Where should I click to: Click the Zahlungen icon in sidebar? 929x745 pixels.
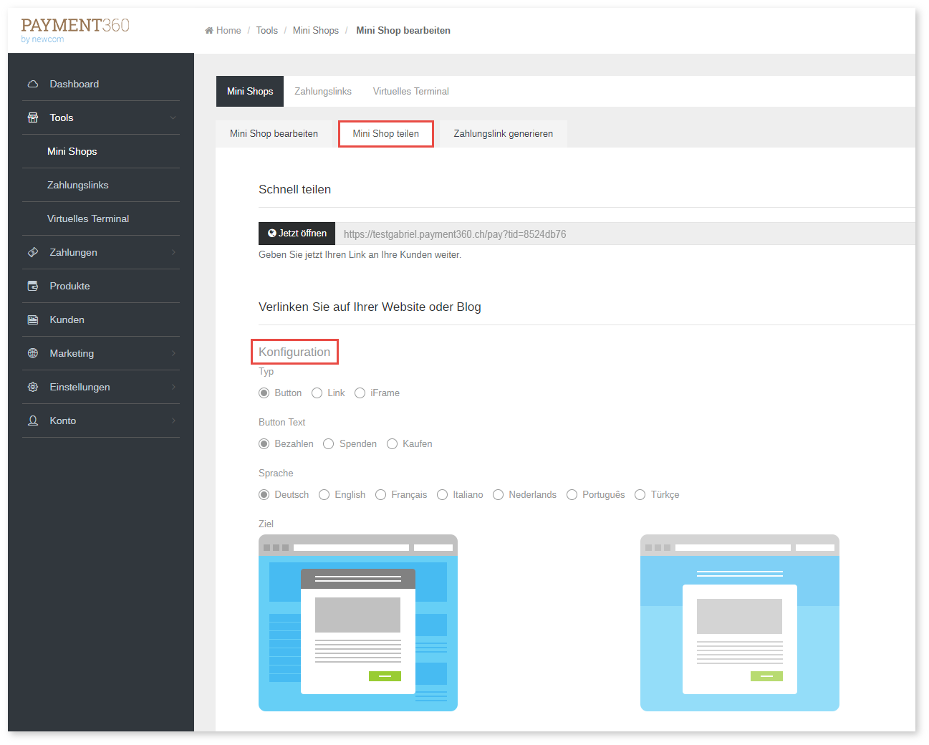(33, 252)
